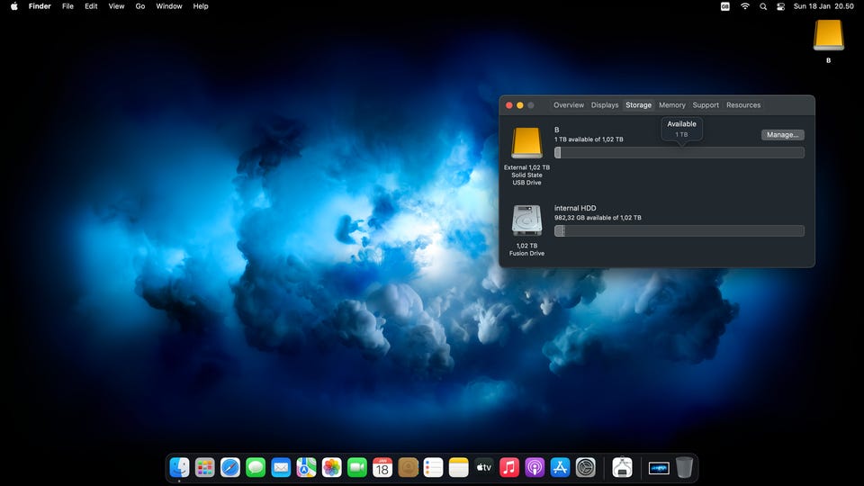Switch to the Overview tab
Viewport: 864px width, 486px height.
[569, 105]
